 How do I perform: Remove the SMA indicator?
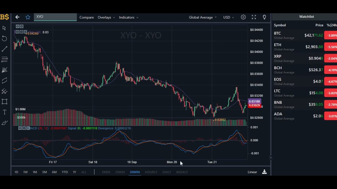point(25,32)
